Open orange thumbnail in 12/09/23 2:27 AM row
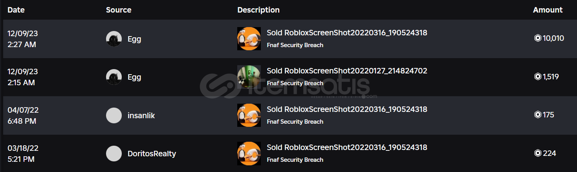Image resolution: width=577 pixels, height=172 pixels. coord(249,39)
